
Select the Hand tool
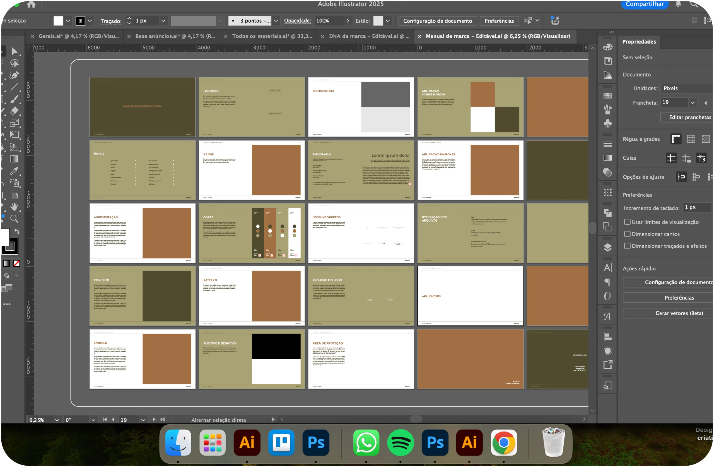pos(14,207)
